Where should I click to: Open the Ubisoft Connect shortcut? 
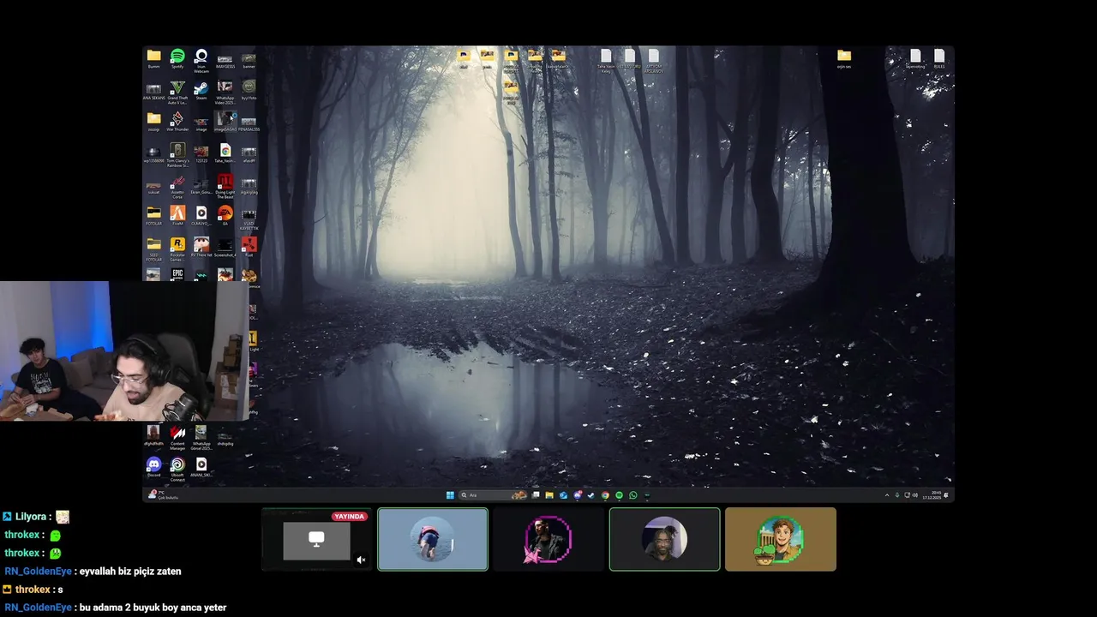click(x=177, y=469)
